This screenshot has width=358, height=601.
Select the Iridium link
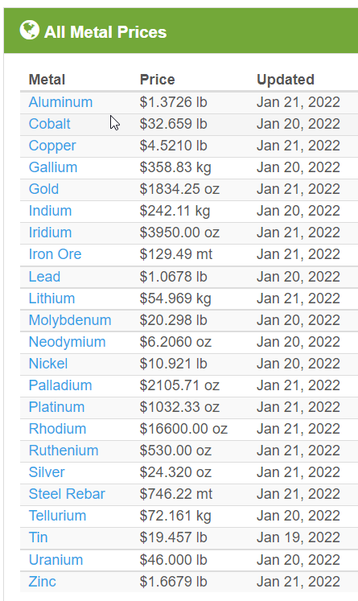(x=50, y=233)
